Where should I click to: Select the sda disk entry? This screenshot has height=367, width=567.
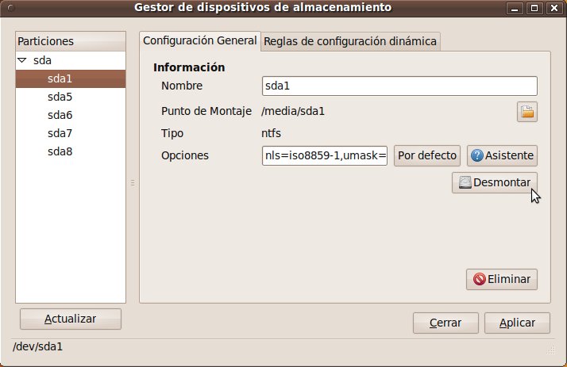pyautogui.click(x=42, y=60)
